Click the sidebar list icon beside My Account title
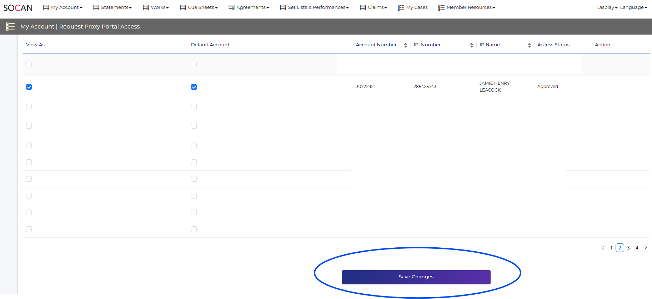Image resolution: width=652 pixels, height=299 pixels. (x=10, y=26)
